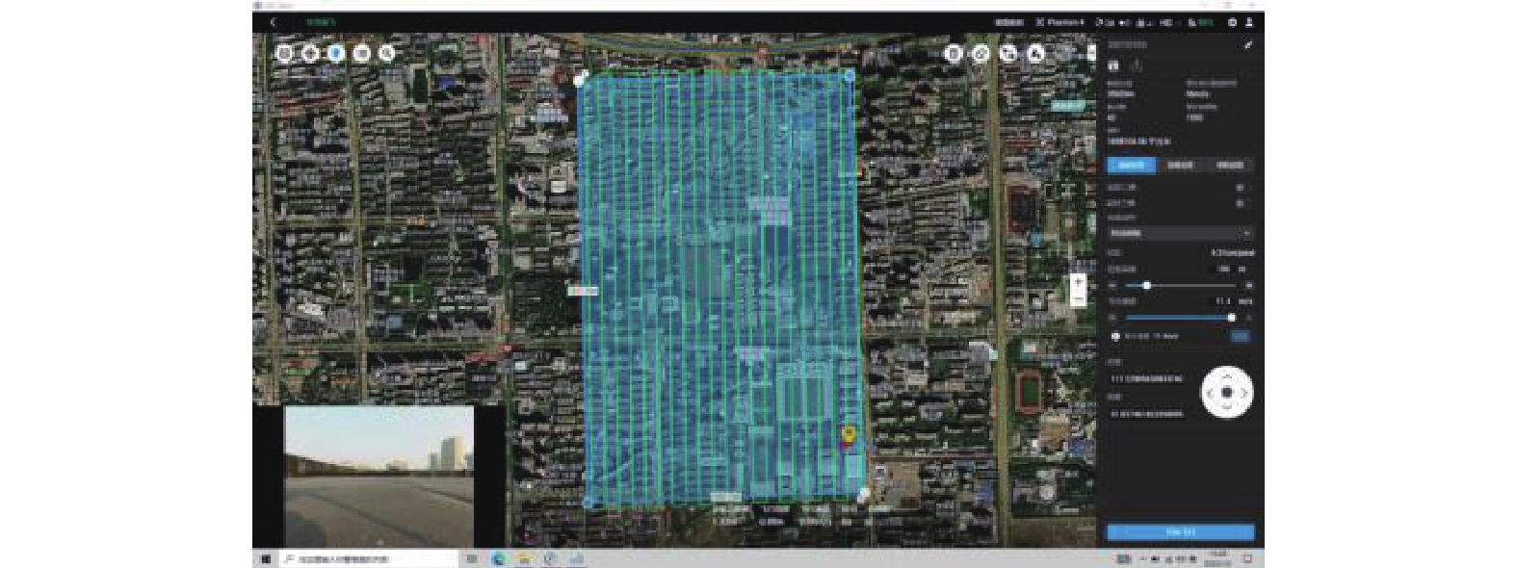Image resolution: width=1517 pixels, height=568 pixels.
Task: Open File Explorer from the taskbar
Action: pyautogui.click(x=524, y=558)
